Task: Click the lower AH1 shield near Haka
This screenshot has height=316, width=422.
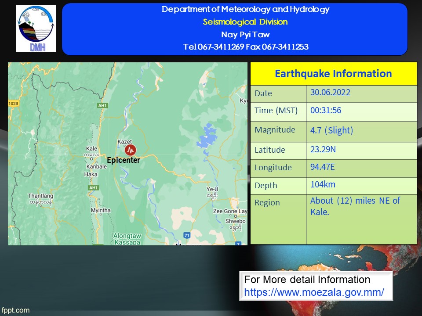Action: pos(93,187)
